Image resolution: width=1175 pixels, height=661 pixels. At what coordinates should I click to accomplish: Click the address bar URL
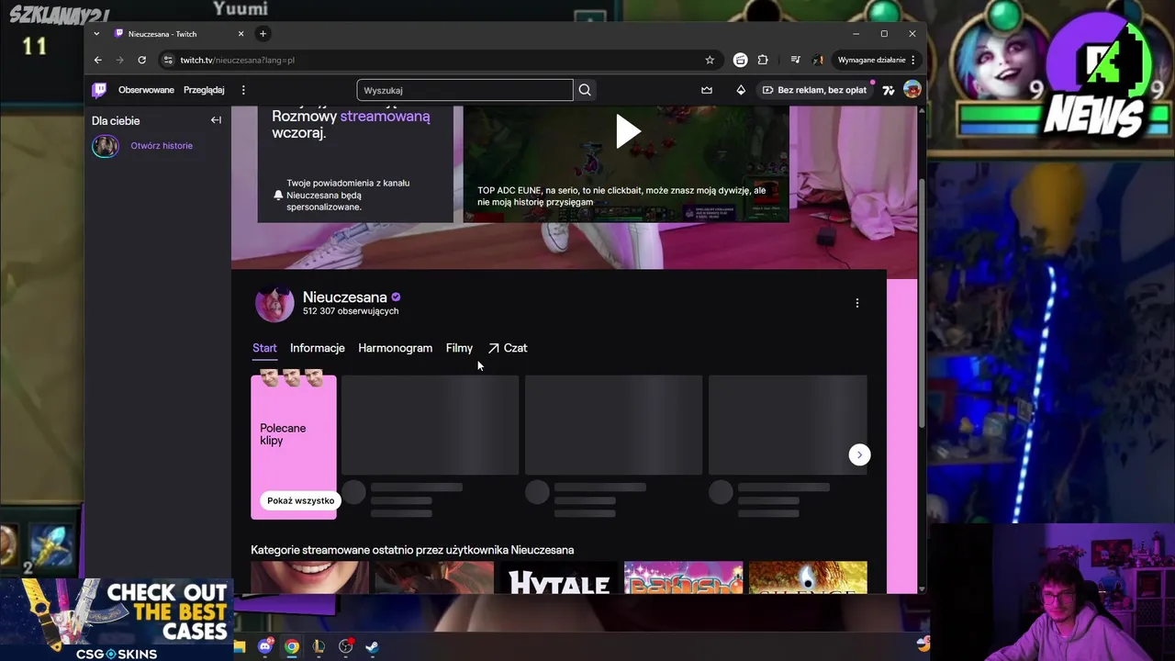click(x=238, y=60)
